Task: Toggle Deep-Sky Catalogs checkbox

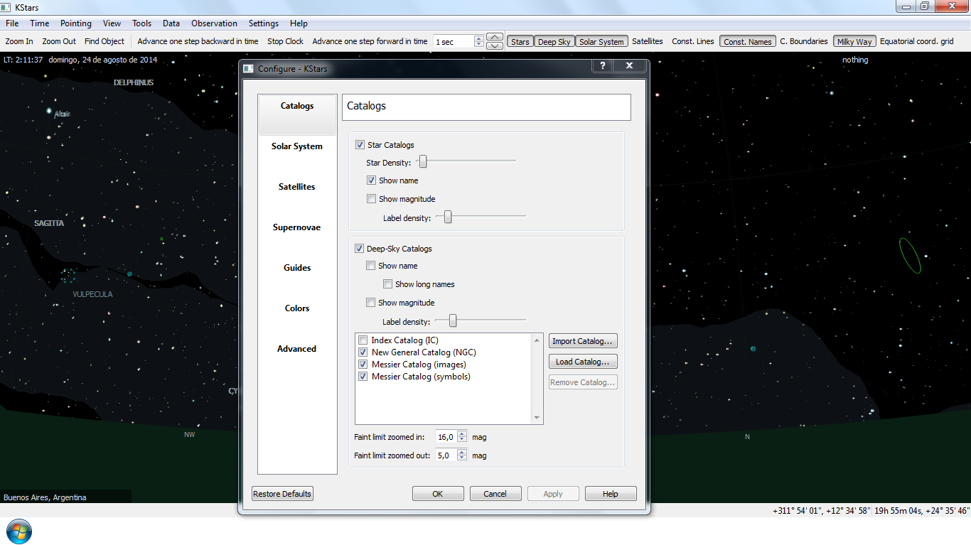Action: click(359, 249)
